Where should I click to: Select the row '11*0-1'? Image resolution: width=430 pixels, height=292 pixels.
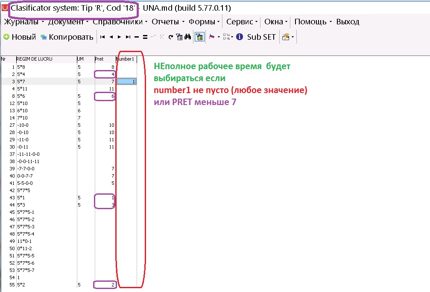click(69, 241)
